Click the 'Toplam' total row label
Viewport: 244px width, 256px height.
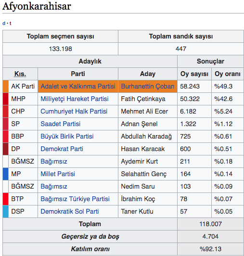coord(90,224)
